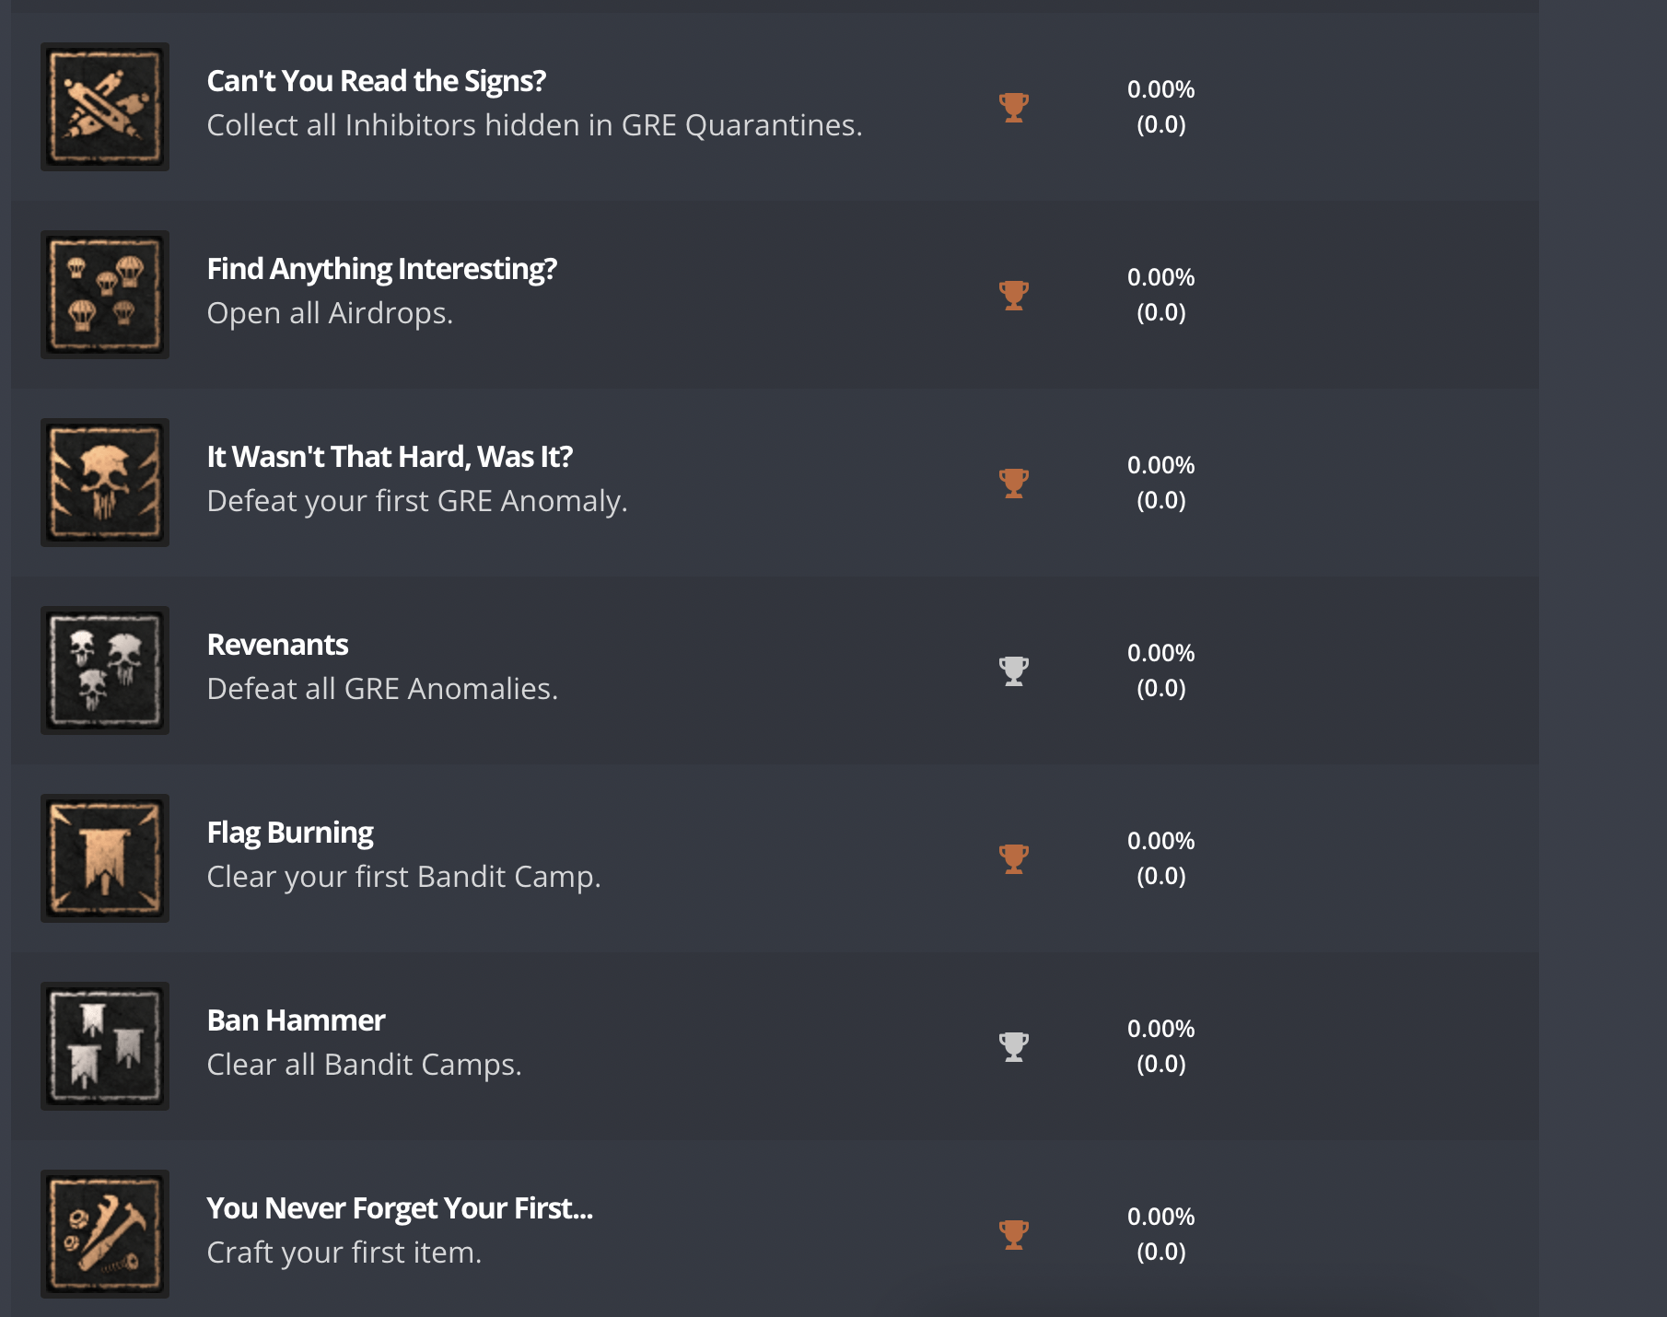Screen dimensions: 1667x1317
Task: Select the single skull anomaly icon
Action: coord(105,483)
